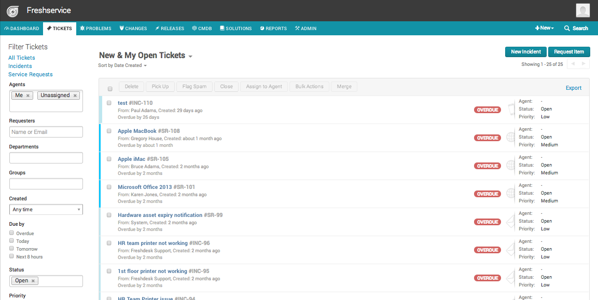Remove the Unassigned agent filter tag
The width and height of the screenshot is (598, 300).
75,96
